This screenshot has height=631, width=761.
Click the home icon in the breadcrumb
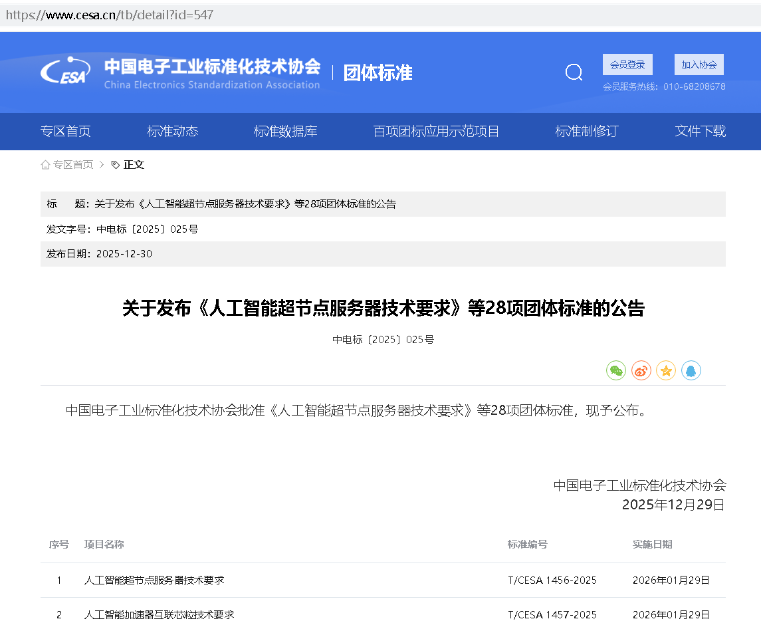pyautogui.click(x=45, y=164)
